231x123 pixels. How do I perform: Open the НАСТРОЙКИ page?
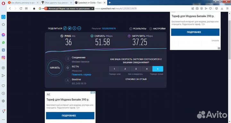[x=157, y=29]
